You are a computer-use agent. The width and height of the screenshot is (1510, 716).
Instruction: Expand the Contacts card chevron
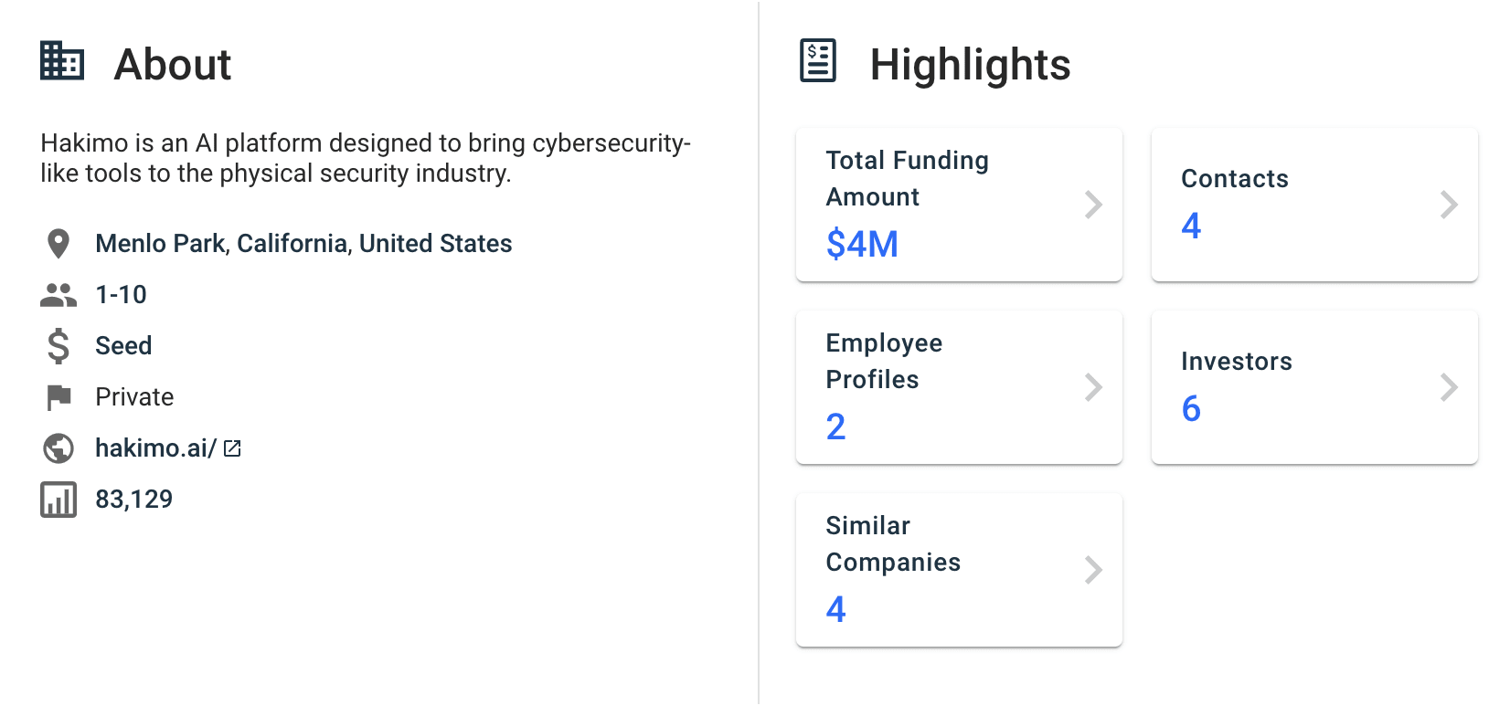1449,205
